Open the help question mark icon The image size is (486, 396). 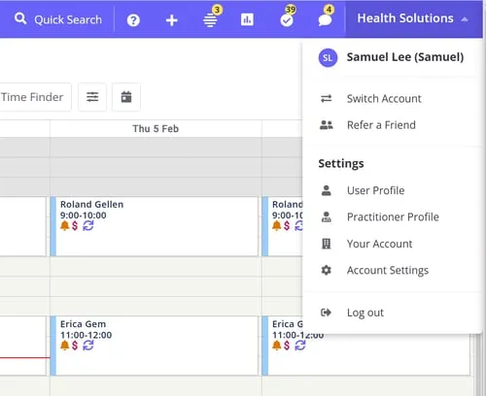point(133,20)
